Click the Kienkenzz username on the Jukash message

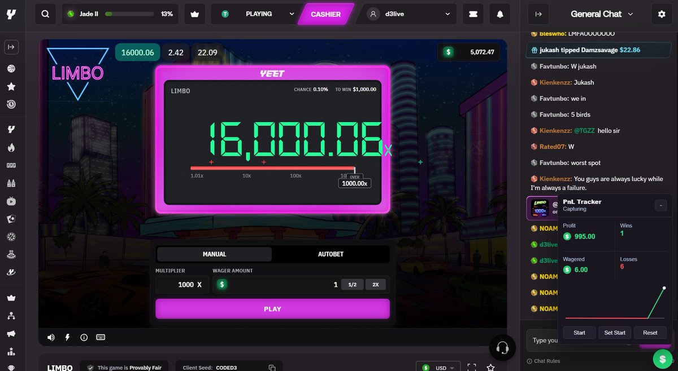pyautogui.click(x=555, y=82)
